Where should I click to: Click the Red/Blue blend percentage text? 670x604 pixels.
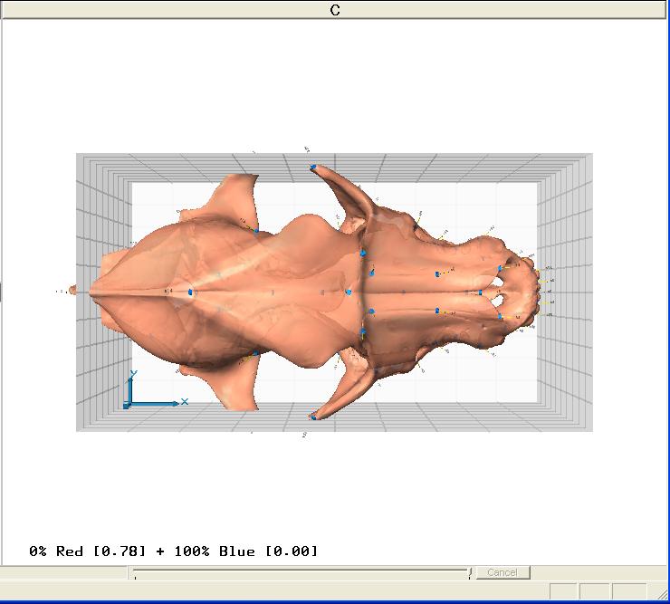(174, 551)
